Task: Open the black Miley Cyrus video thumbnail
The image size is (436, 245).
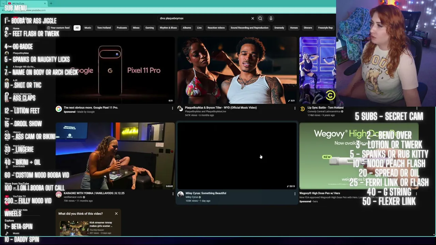Action: [x=237, y=156]
